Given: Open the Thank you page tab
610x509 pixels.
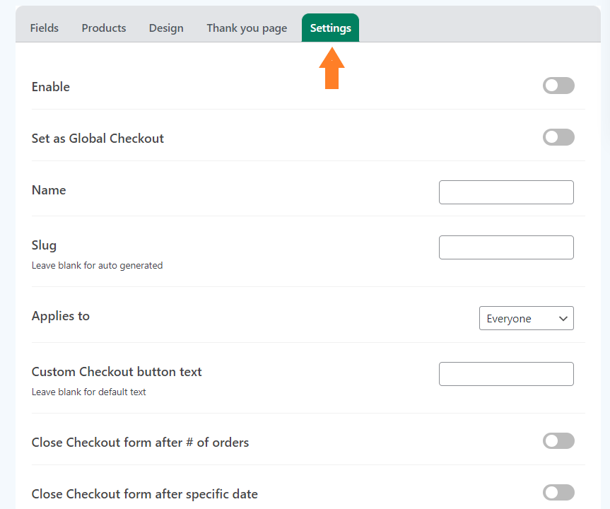Looking at the screenshot, I should [x=247, y=28].
